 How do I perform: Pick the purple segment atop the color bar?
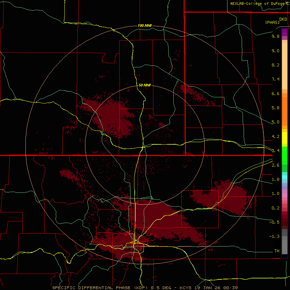[x=285, y=32]
